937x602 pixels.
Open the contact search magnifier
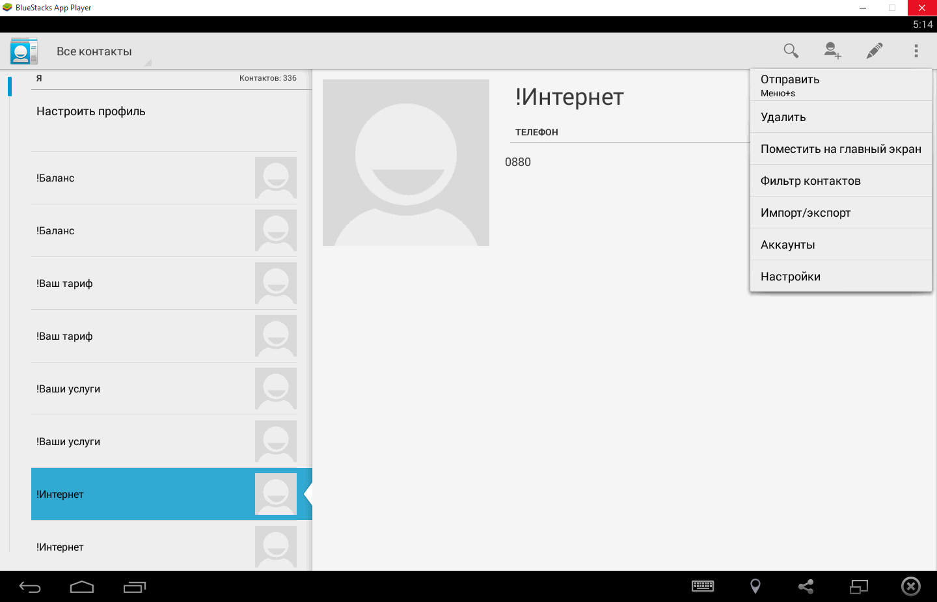pos(791,51)
